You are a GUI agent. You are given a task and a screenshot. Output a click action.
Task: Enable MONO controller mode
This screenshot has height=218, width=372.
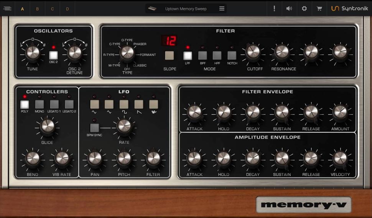[x=40, y=104]
